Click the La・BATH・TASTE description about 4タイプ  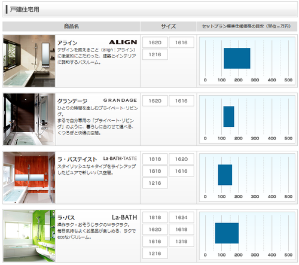(97, 169)
